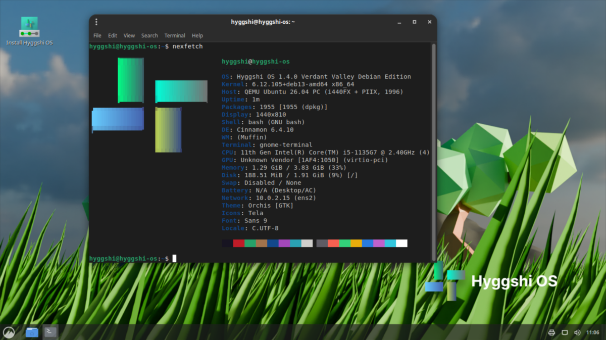Open the File menu in the terminal
606x340 pixels.
97,35
